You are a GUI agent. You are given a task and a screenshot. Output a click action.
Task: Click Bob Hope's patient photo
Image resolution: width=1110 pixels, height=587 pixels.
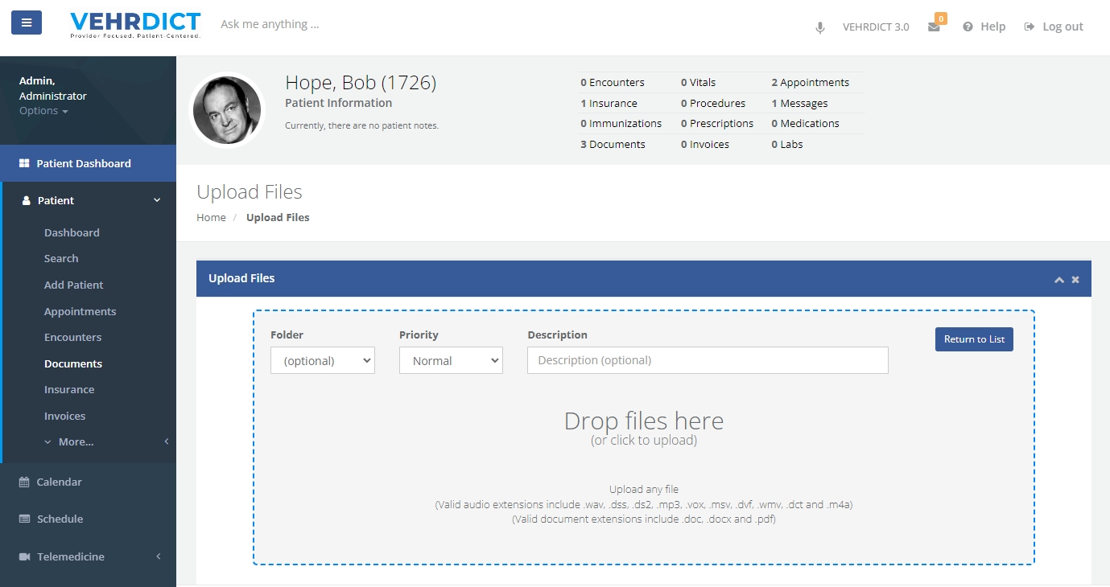point(227,110)
